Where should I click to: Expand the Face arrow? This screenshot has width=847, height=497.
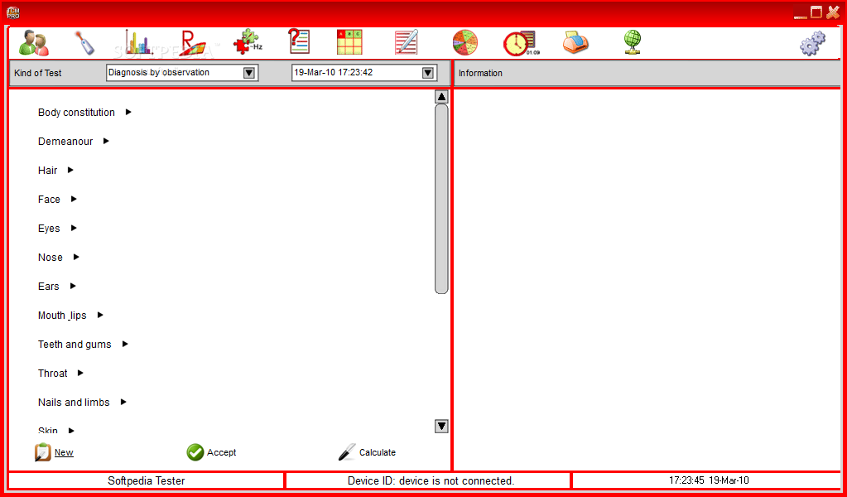[x=74, y=199]
